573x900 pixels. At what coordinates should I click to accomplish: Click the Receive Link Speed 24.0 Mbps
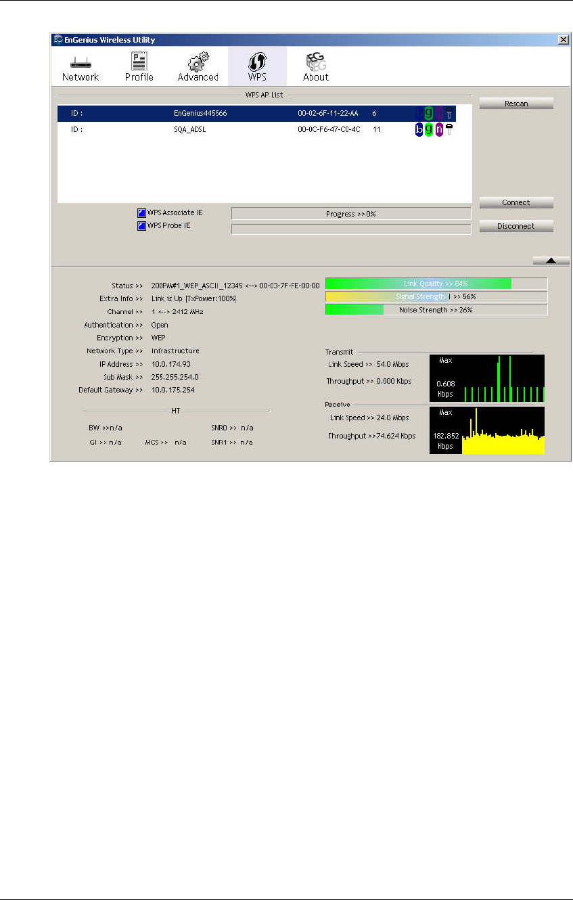[x=392, y=418]
